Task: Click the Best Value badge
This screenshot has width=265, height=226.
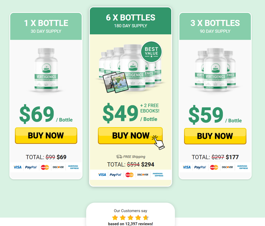Action: coord(151,52)
